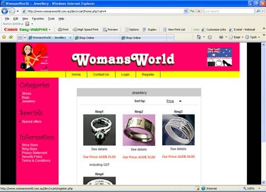Open the Ring Sizes information link
Viewport: 266px width, 192px height.
point(29,149)
